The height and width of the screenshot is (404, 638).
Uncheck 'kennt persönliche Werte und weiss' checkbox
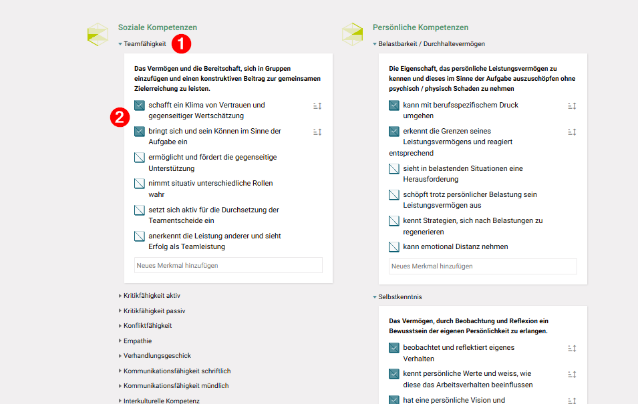coord(394,374)
